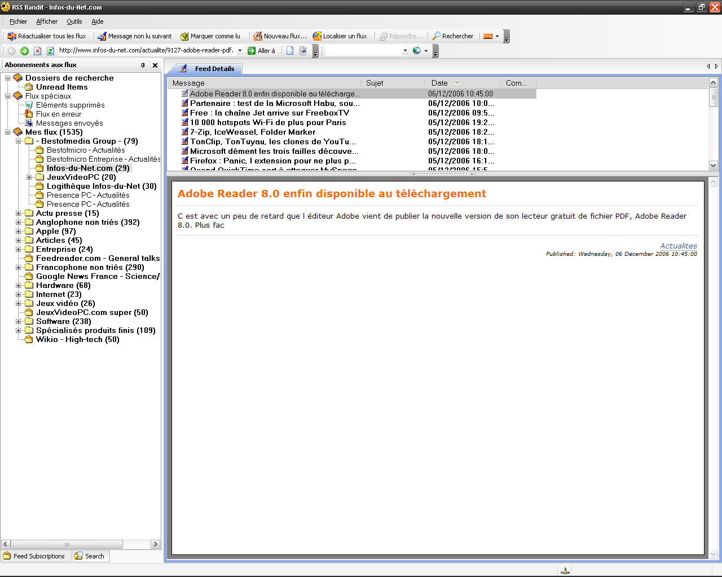Open the URL address dropdown arrow
Screen dimensions: 722x577
240,51
